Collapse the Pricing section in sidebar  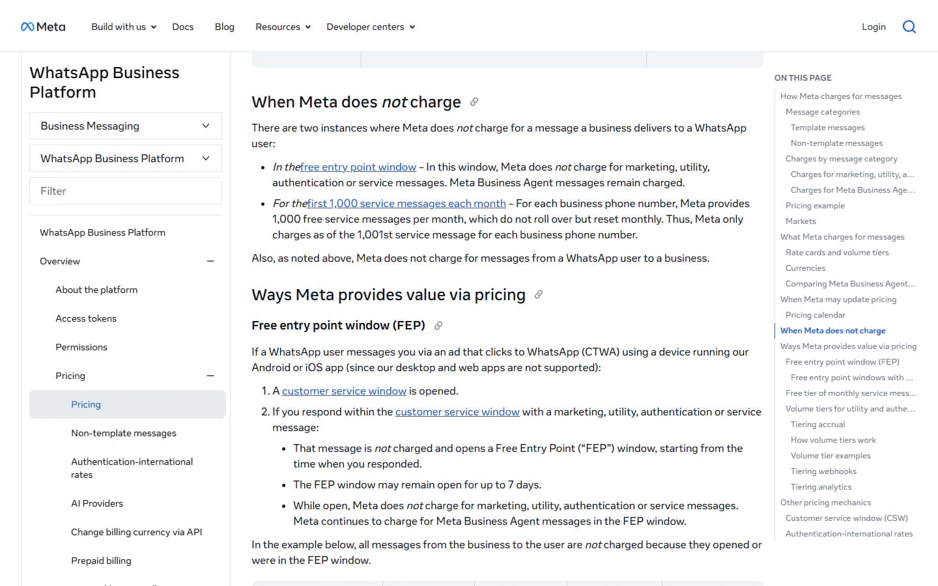click(x=210, y=376)
